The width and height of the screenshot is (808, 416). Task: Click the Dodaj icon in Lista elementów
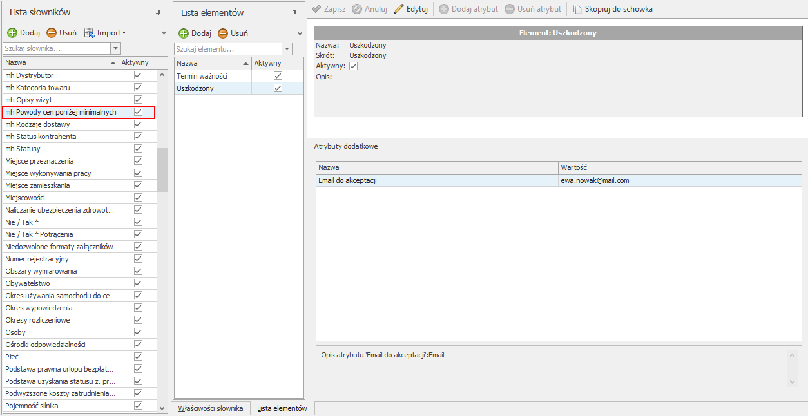(184, 33)
